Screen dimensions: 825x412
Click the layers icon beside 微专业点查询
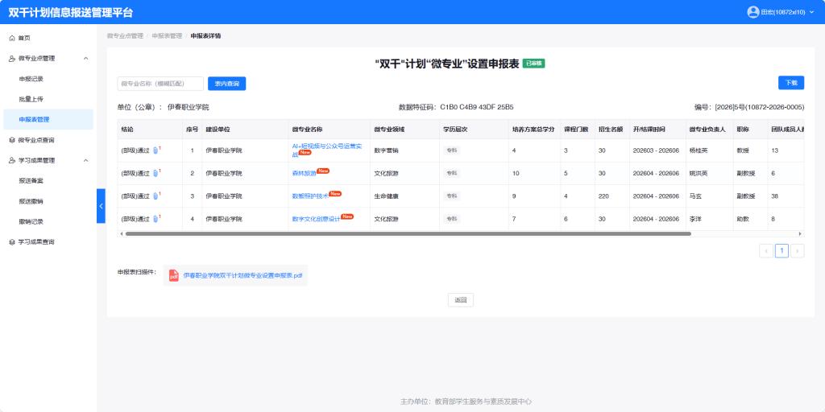tap(12, 140)
